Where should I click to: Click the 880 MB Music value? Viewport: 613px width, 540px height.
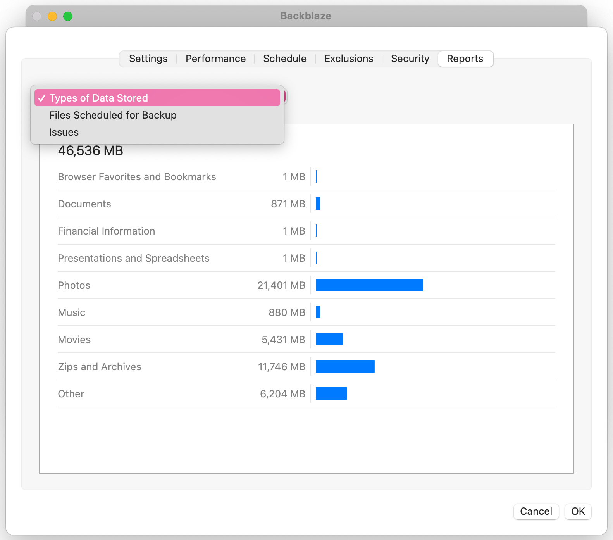pos(287,312)
